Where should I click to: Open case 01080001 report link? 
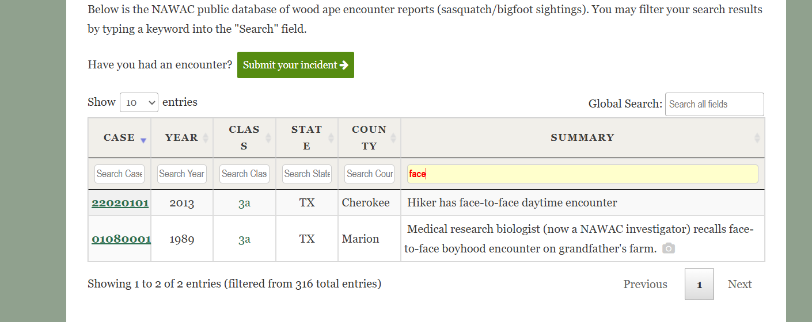tap(121, 239)
